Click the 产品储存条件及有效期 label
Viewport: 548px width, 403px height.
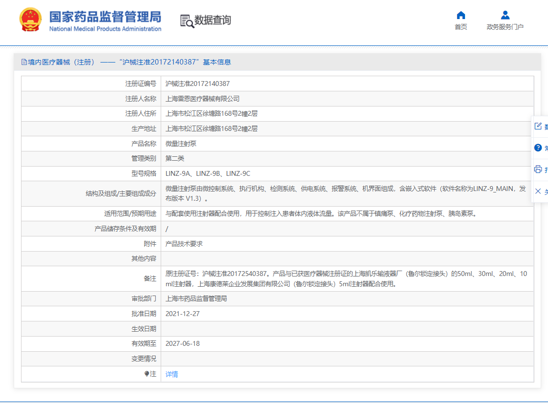click(x=125, y=229)
